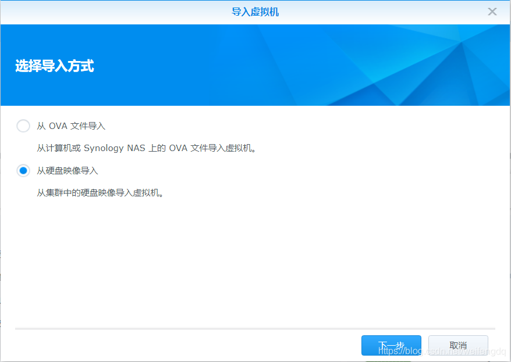Click the hard disk image description text
The image size is (511, 362).
pyautogui.click(x=100, y=192)
